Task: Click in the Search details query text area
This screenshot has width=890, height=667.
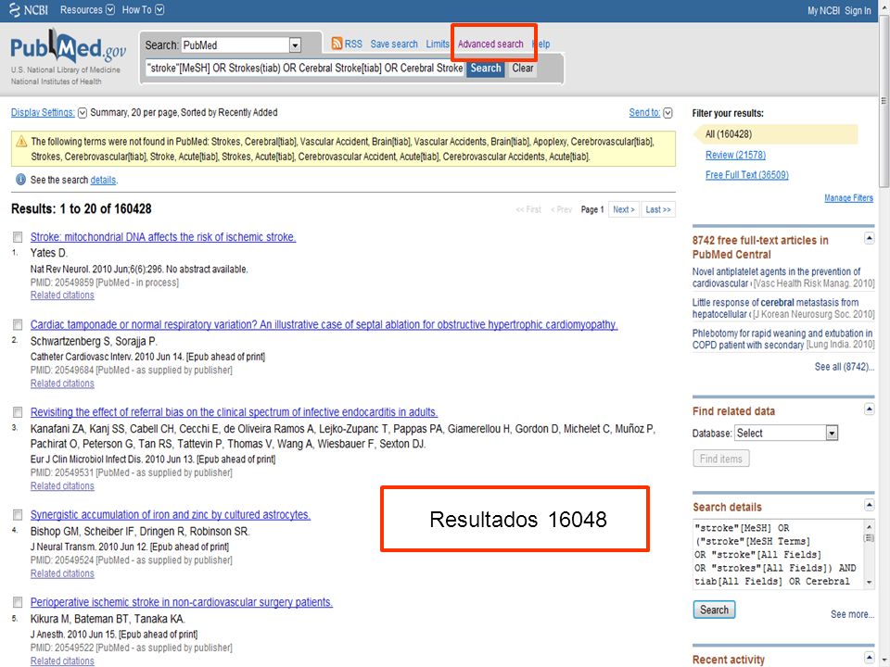Action: pos(778,554)
